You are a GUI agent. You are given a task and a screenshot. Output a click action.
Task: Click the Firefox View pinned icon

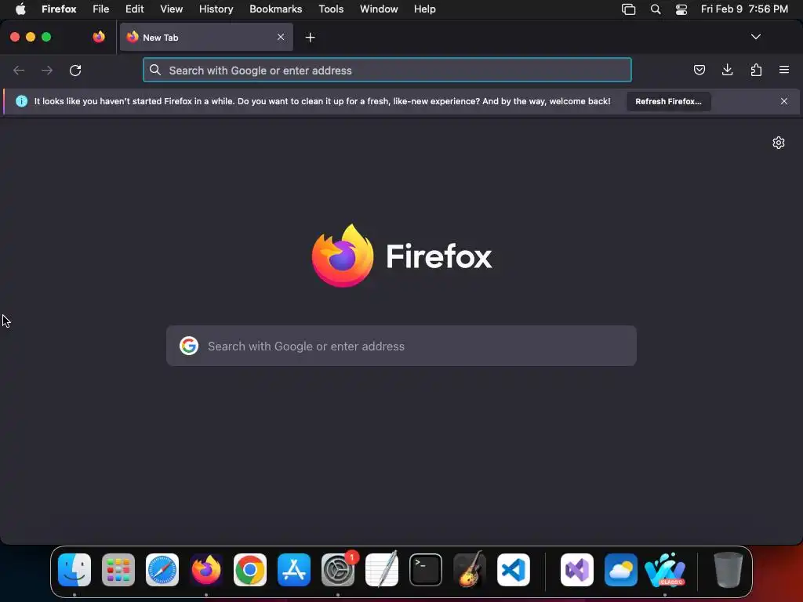(99, 37)
